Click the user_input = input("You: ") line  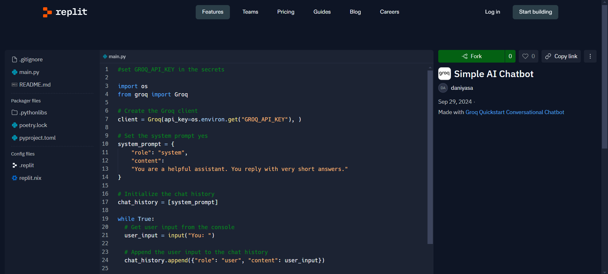[169, 235]
